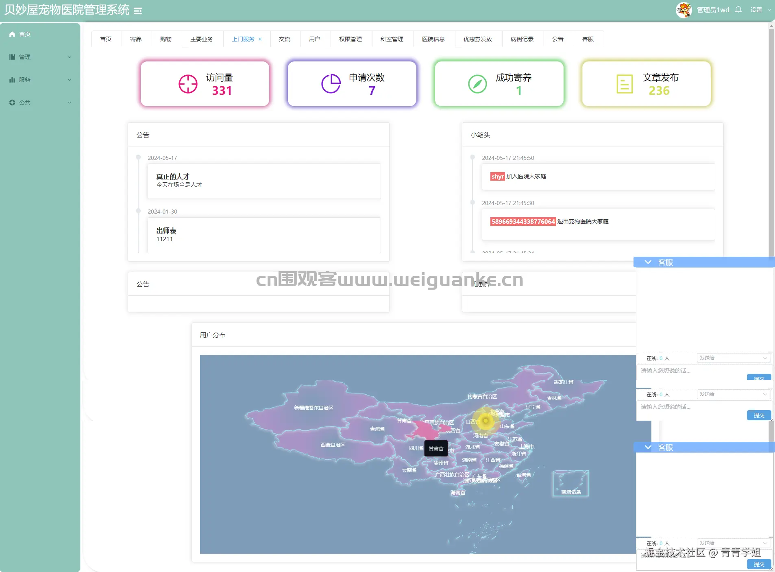Expand the 公共 sidebar submenu arrow
775x572 pixels.
pyautogui.click(x=70, y=103)
